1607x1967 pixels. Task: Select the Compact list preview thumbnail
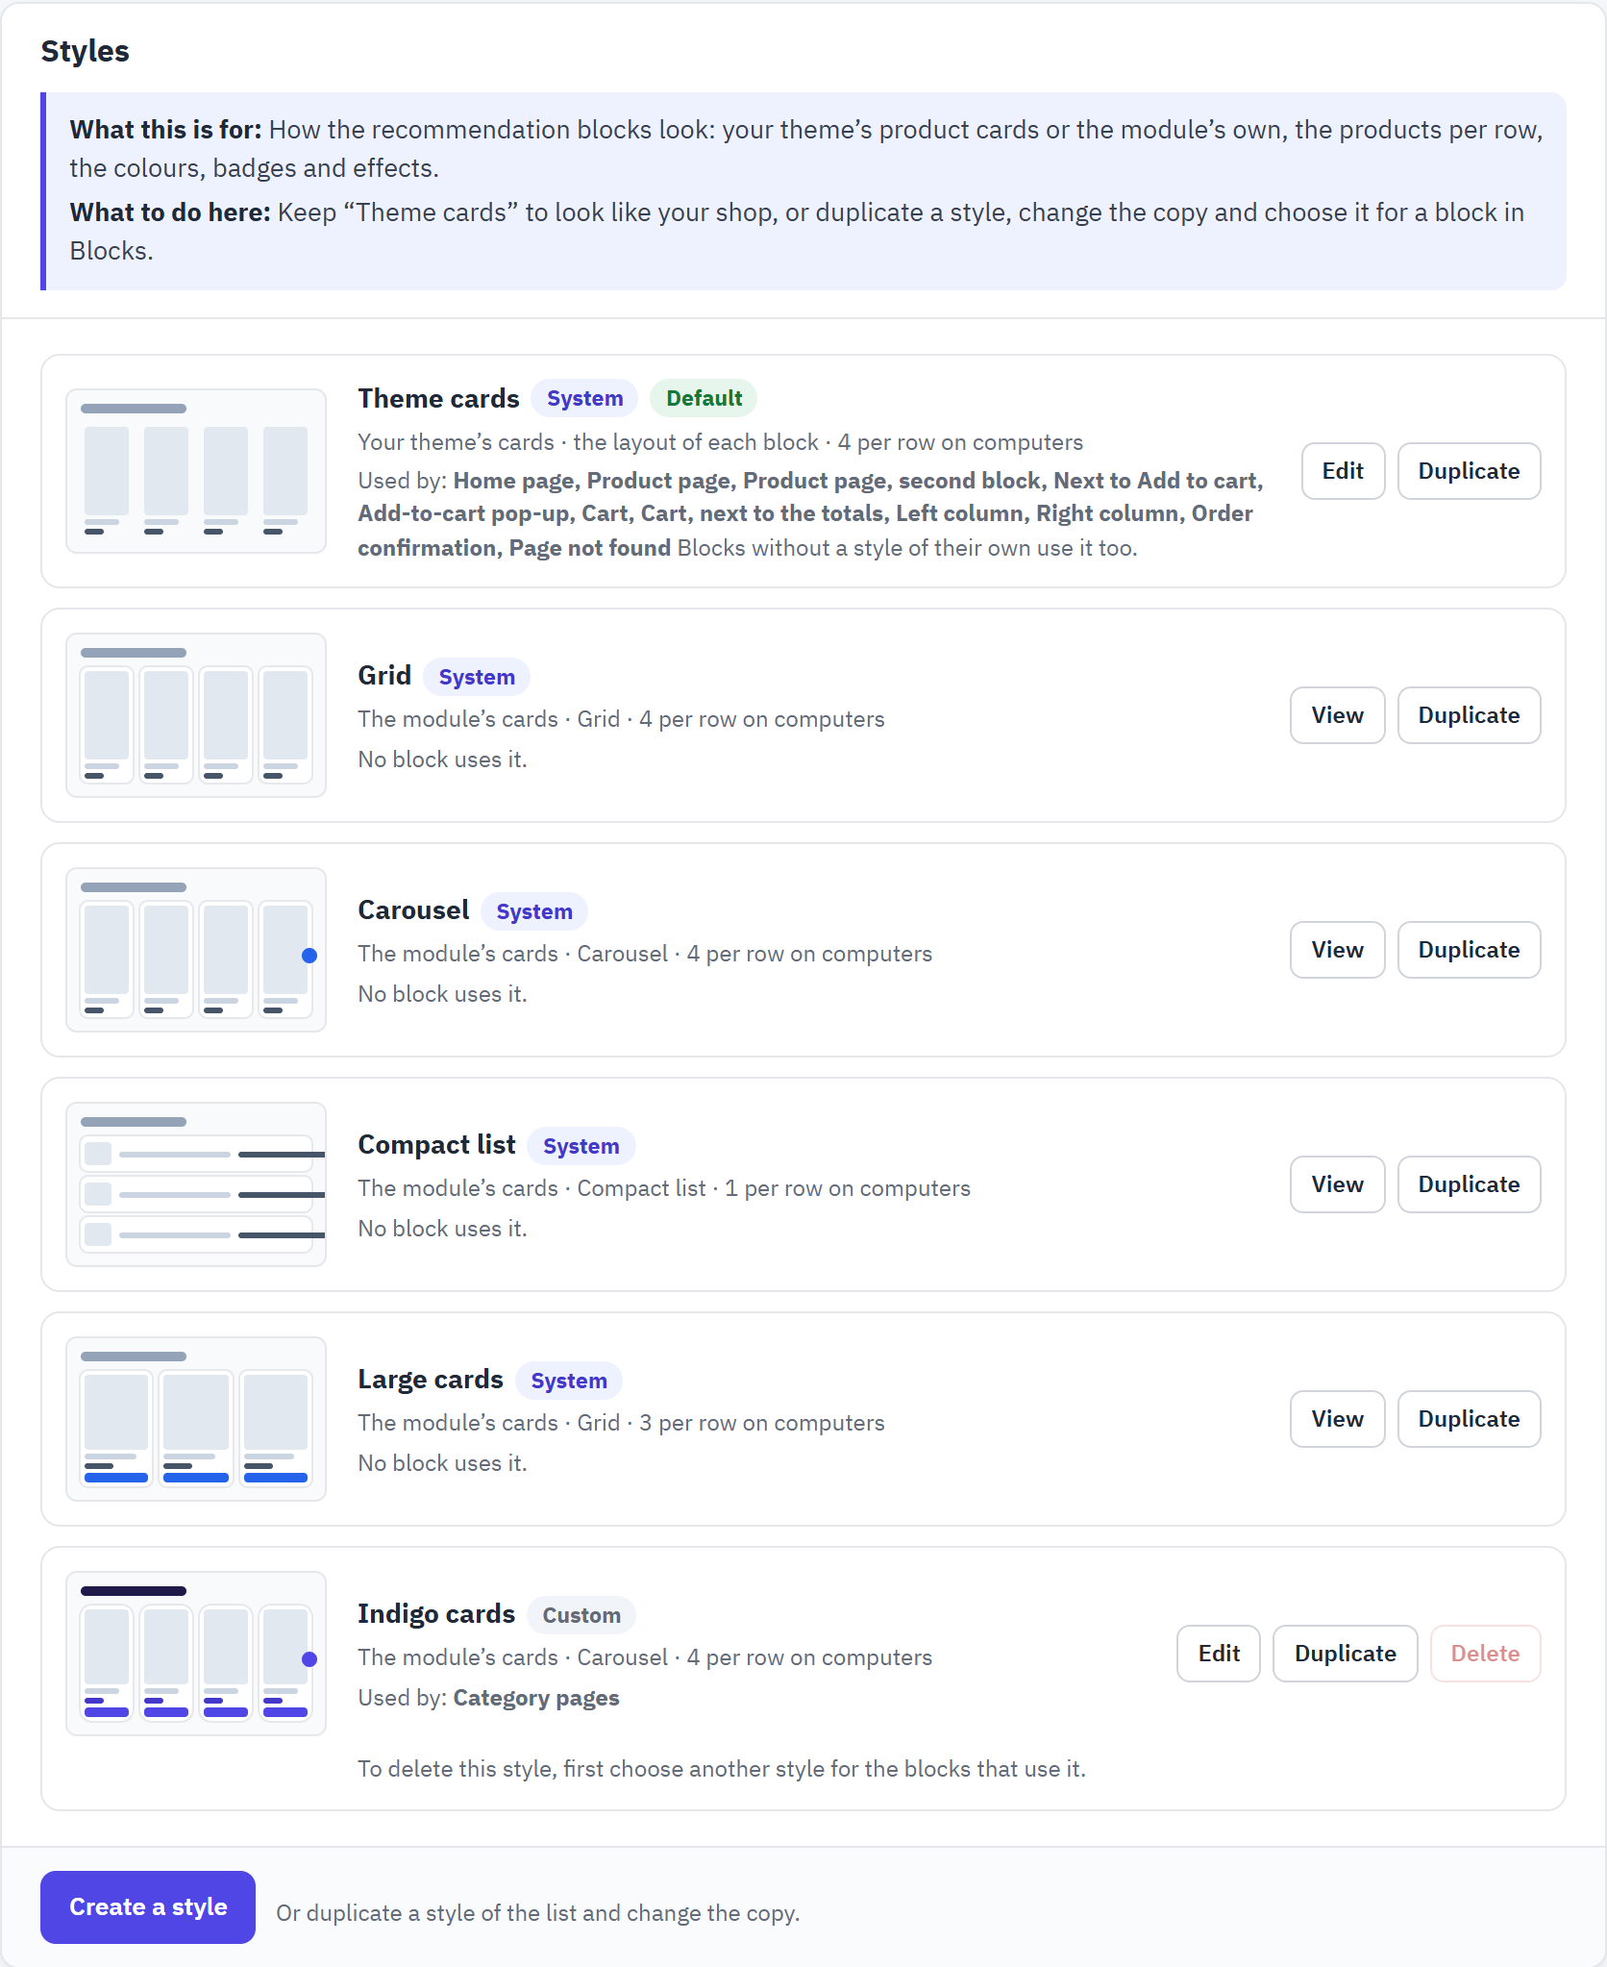point(196,1184)
